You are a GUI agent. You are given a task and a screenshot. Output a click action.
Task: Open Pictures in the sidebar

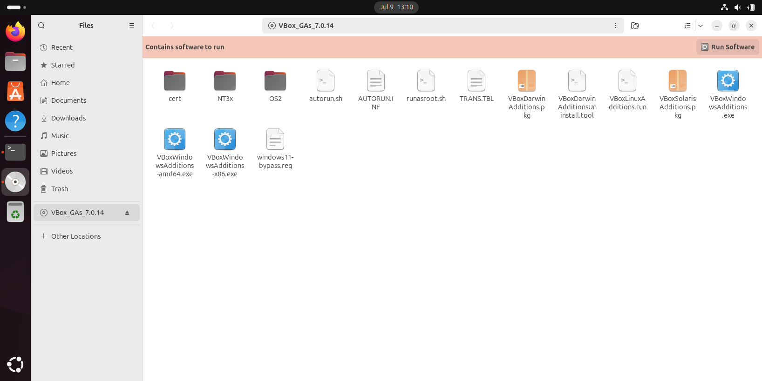point(87,154)
